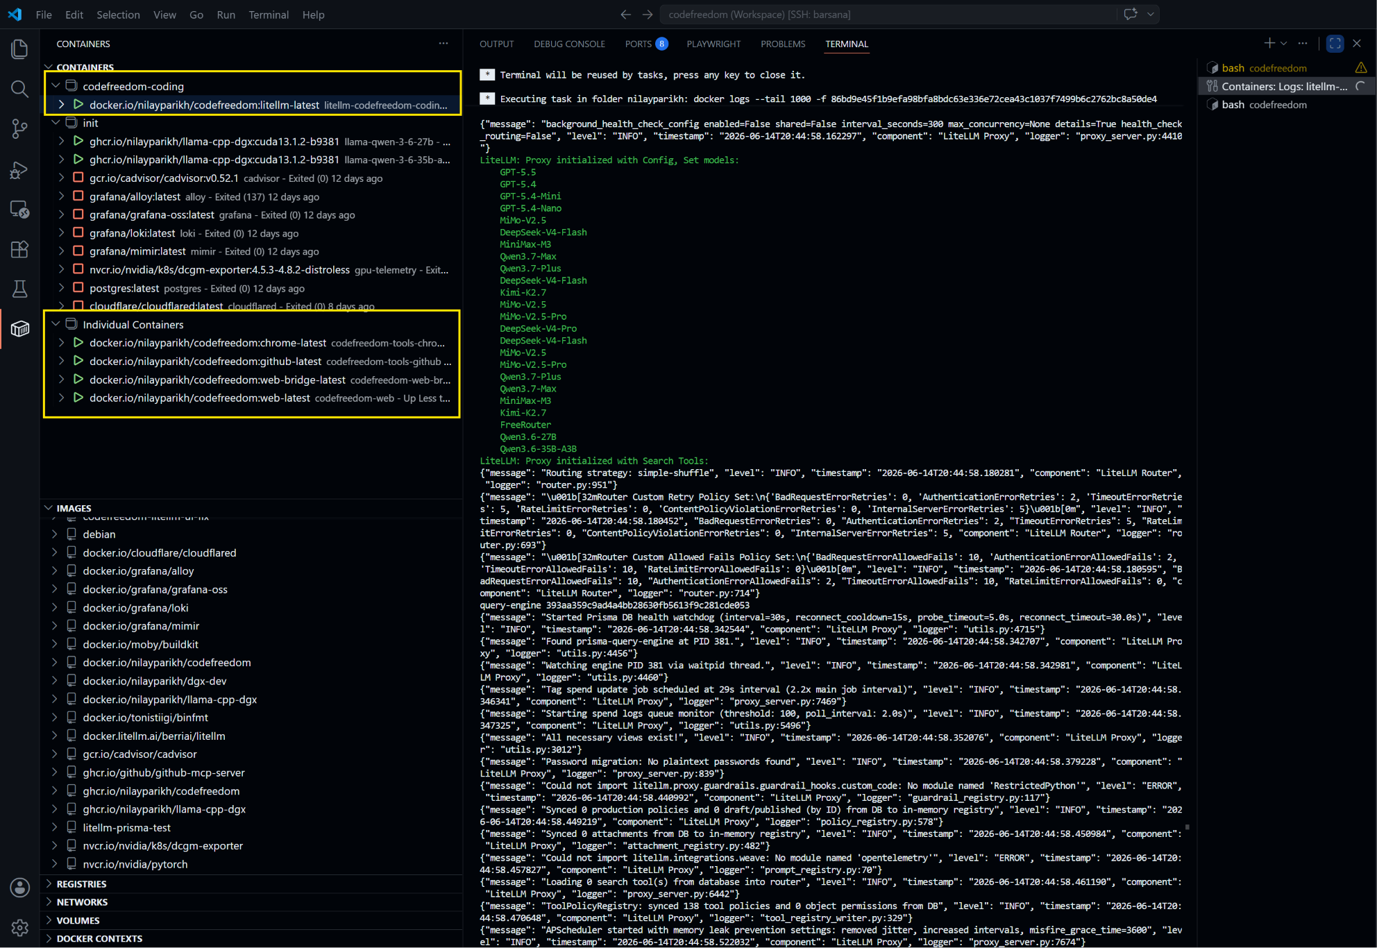Click the image icon next to debian
The height and width of the screenshot is (948, 1377).
[71, 534]
